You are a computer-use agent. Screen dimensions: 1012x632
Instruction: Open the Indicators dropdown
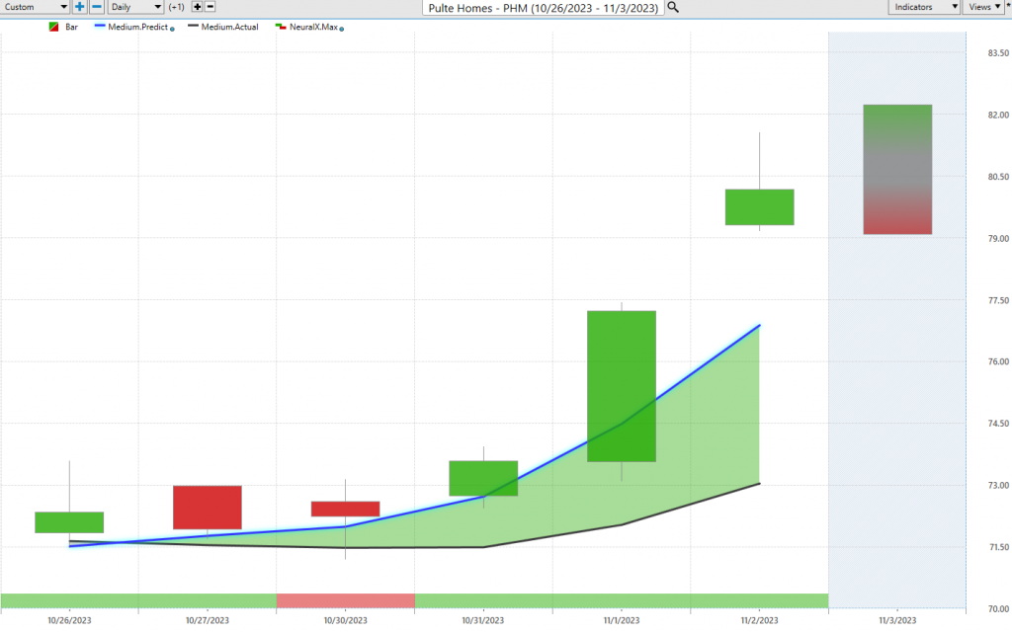tap(924, 7)
